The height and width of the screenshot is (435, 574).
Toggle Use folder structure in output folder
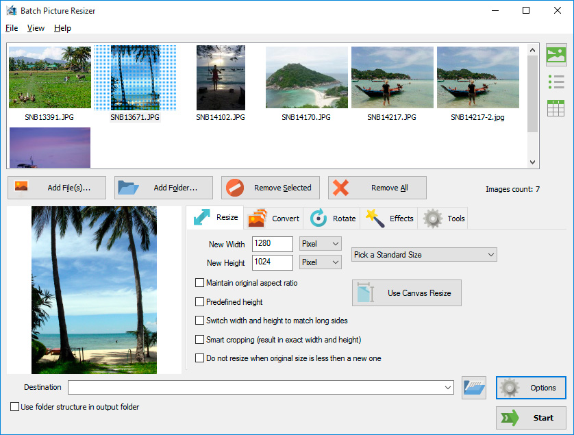14,406
